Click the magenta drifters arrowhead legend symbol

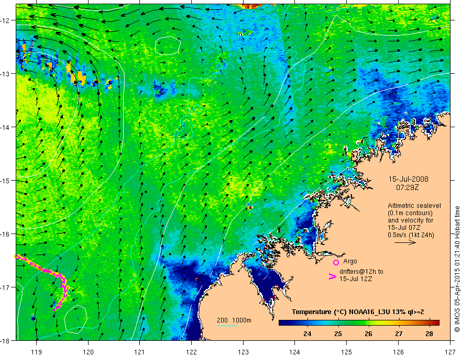pos(333,276)
